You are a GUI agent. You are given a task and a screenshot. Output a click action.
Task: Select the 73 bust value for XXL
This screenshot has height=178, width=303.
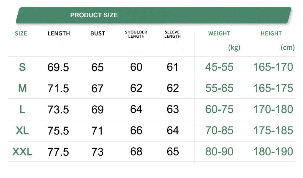[98, 152]
